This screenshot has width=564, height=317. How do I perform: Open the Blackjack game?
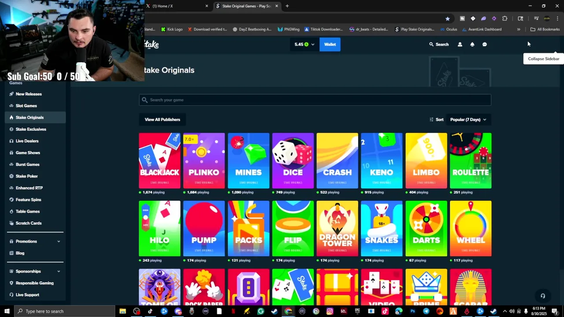click(160, 161)
